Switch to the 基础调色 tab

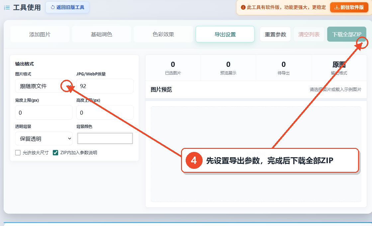coord(102,34)
